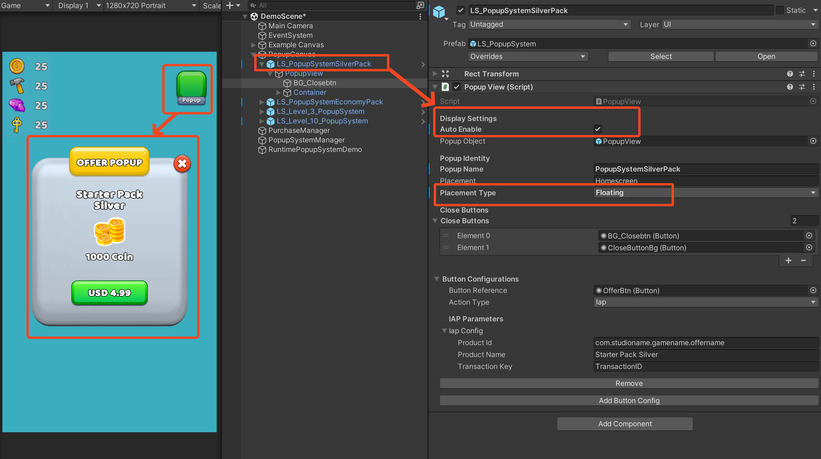
Task: Open Rect Transform presets icon
Action: point(802,74)
